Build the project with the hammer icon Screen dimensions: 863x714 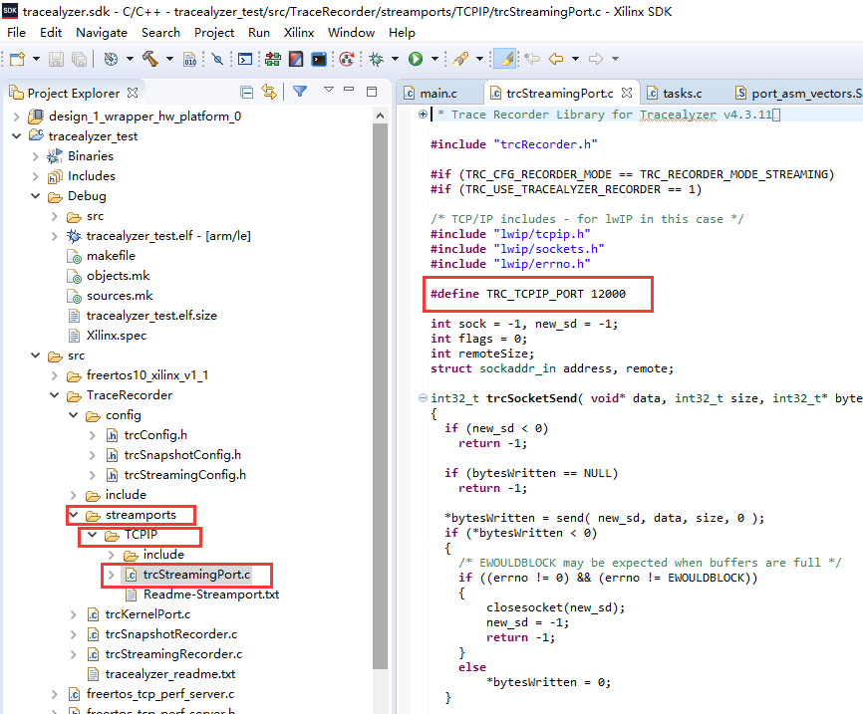(149, 58)
